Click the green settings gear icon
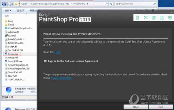Screen dimensions: 174x110 click(170, 18)
